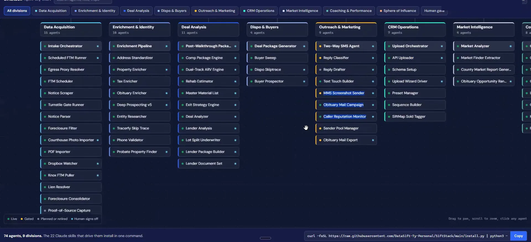The width and height of the screenshot is (531, 242).
Task: Click the Deal Analysis column header
Action: (209, 30)
